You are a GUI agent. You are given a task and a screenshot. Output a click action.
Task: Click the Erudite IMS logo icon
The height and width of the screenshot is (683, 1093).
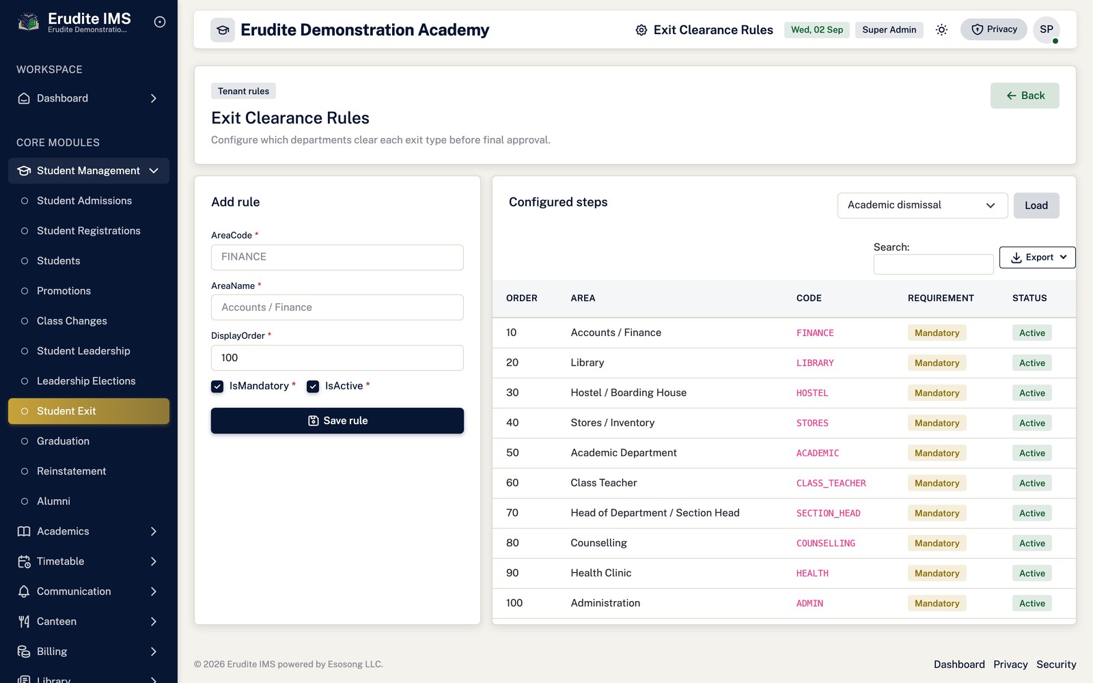click(x=28, y=23)
